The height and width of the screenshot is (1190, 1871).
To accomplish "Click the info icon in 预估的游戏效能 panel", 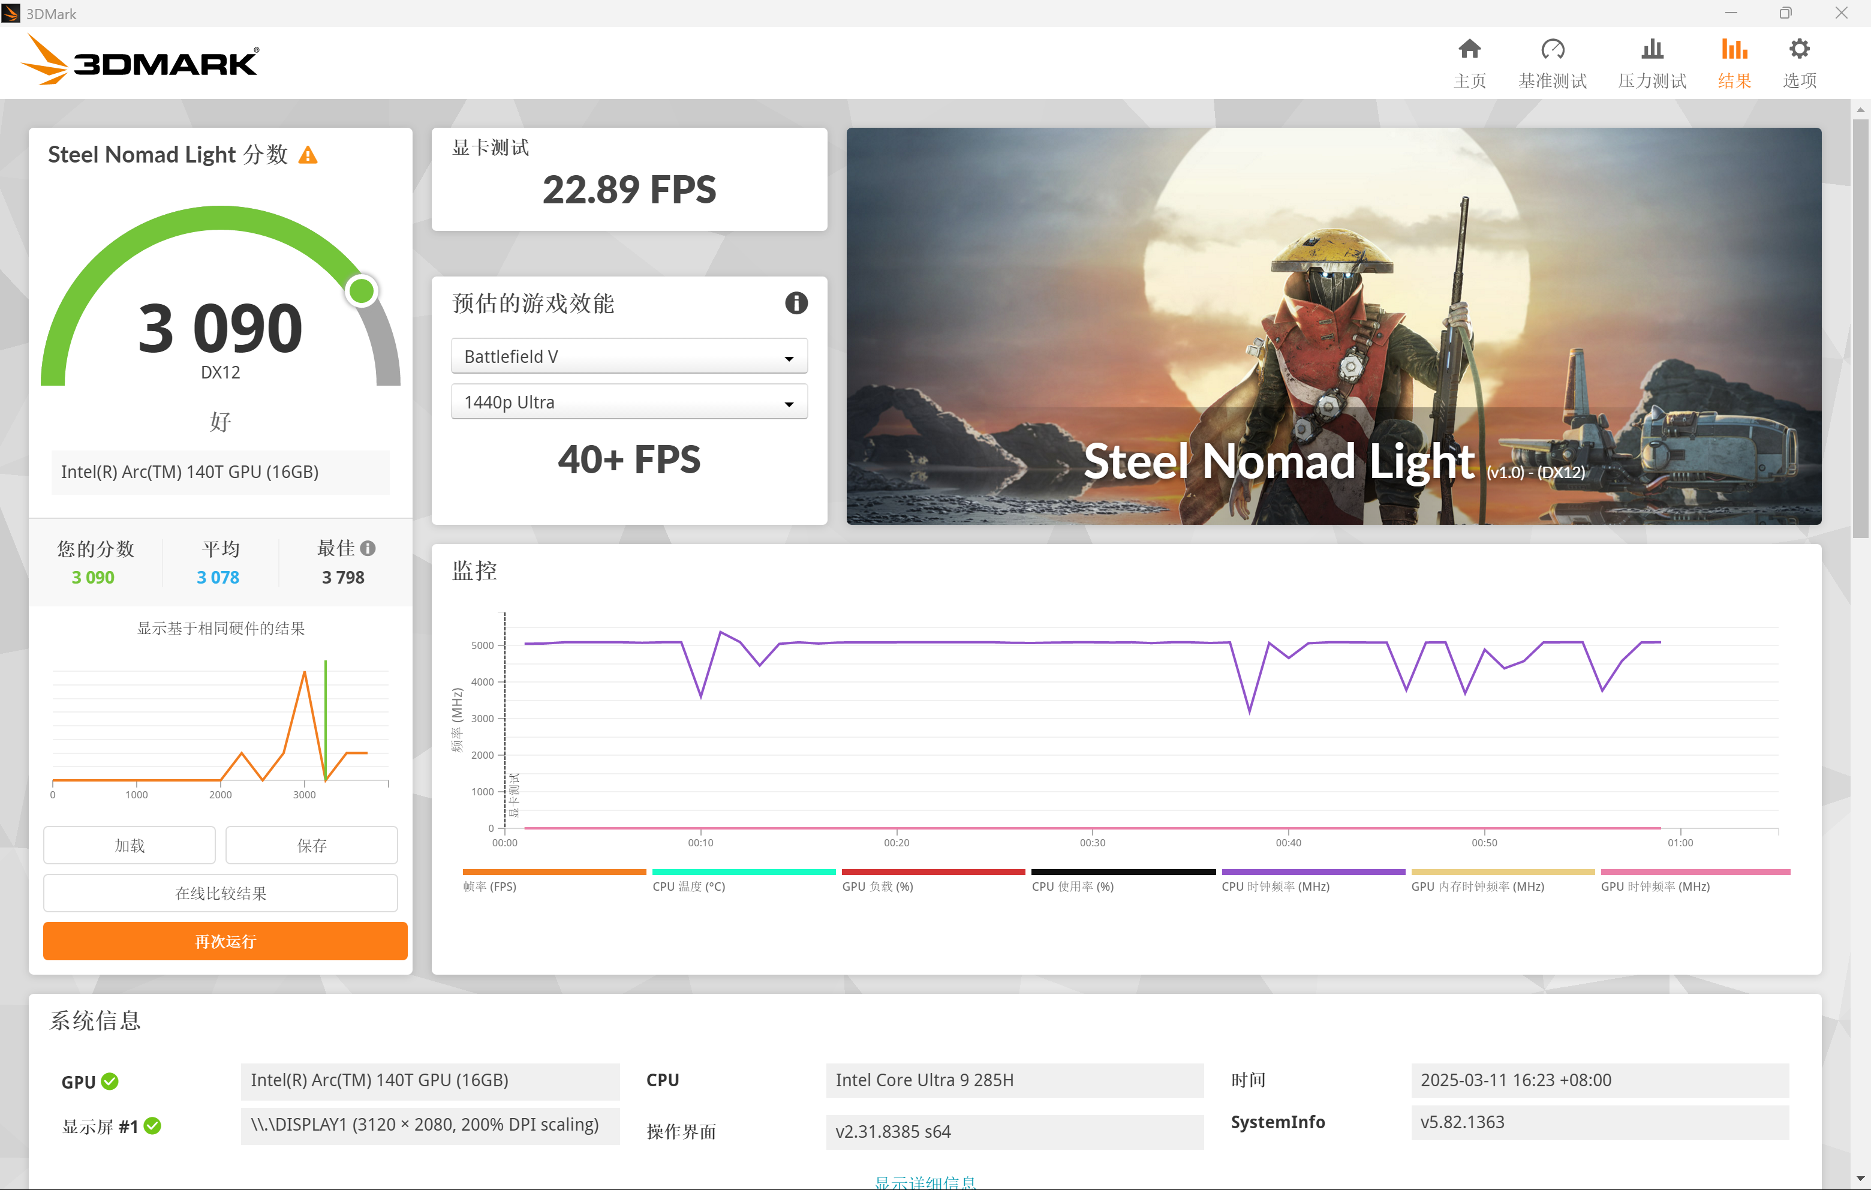I will tap(796, 302).
